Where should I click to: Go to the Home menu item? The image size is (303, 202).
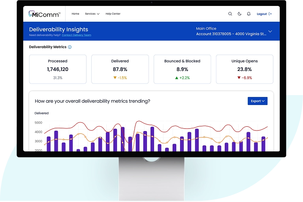pos(75,14)
